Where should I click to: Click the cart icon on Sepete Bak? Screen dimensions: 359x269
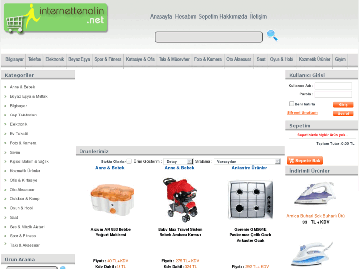[291, 161]
